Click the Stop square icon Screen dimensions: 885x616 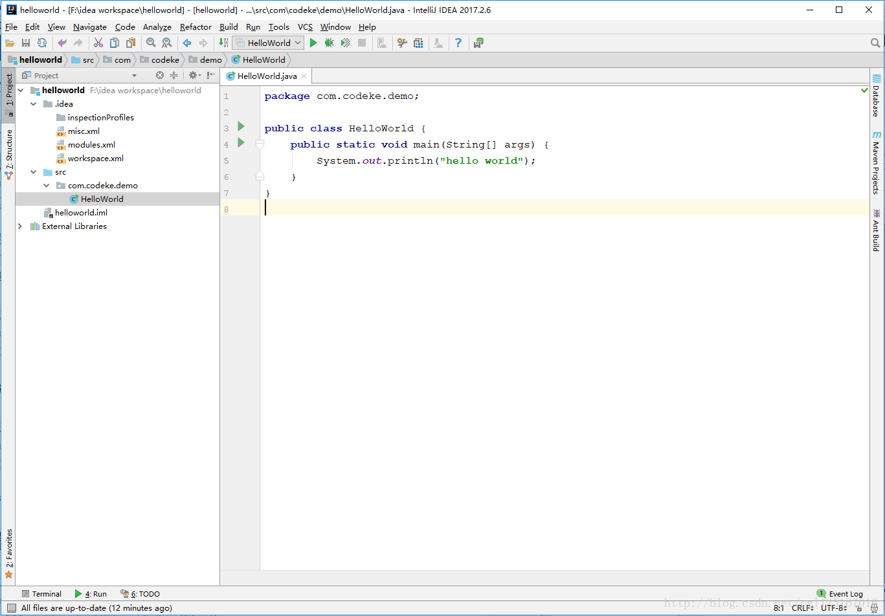(x=362, y=43)
